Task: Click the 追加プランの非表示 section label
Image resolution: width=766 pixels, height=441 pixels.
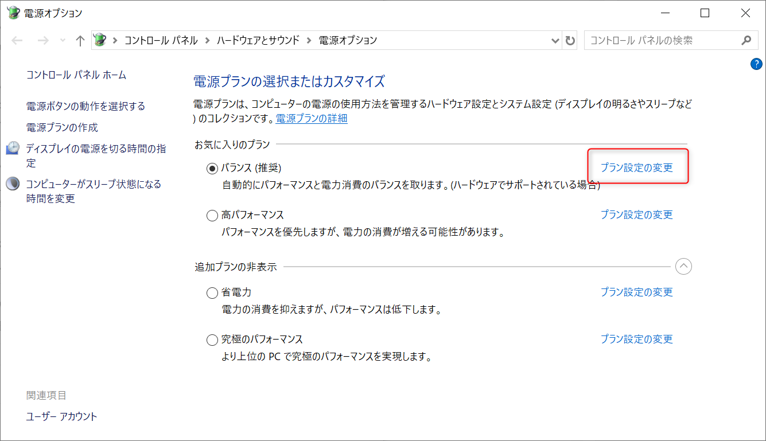Action: (236, 267)
